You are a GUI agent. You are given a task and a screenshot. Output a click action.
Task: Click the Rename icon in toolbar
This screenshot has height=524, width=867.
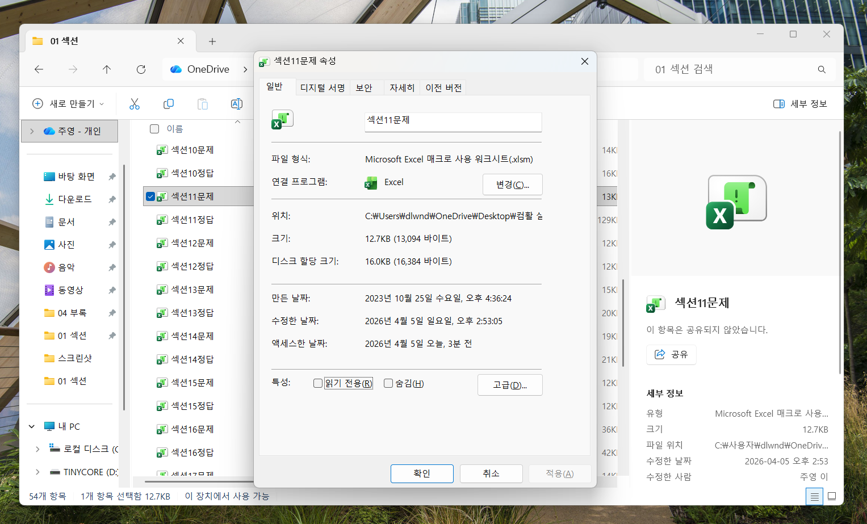tap(237, 104)
